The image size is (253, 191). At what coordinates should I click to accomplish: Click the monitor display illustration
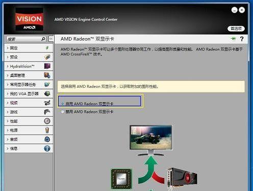tap(151, 140)
